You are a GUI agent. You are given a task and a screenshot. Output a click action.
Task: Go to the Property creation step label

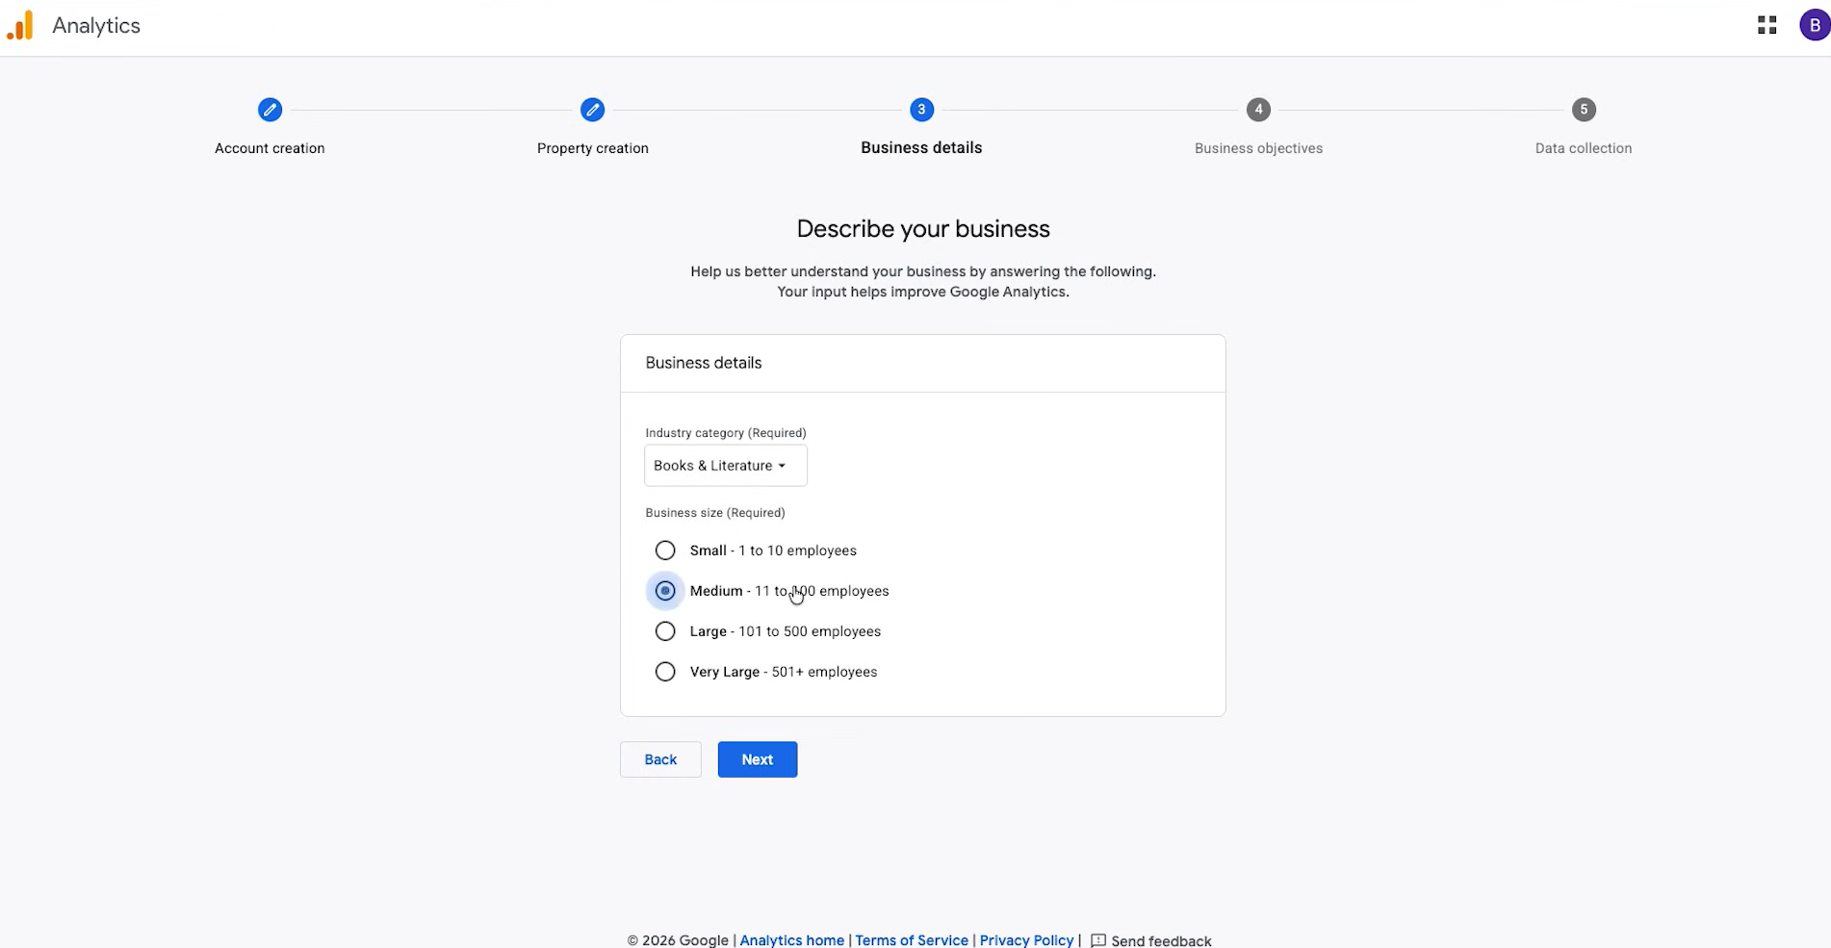593,148
